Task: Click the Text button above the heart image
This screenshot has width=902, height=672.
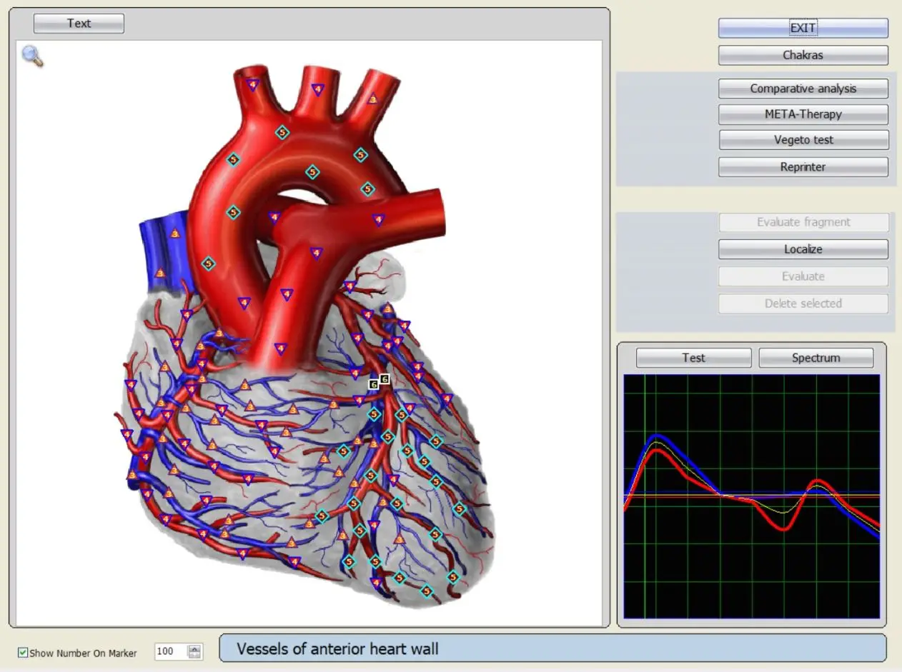Action: tap(79, 24)
